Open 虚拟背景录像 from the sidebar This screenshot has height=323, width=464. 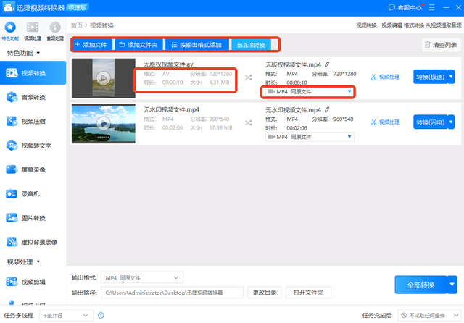33,243
